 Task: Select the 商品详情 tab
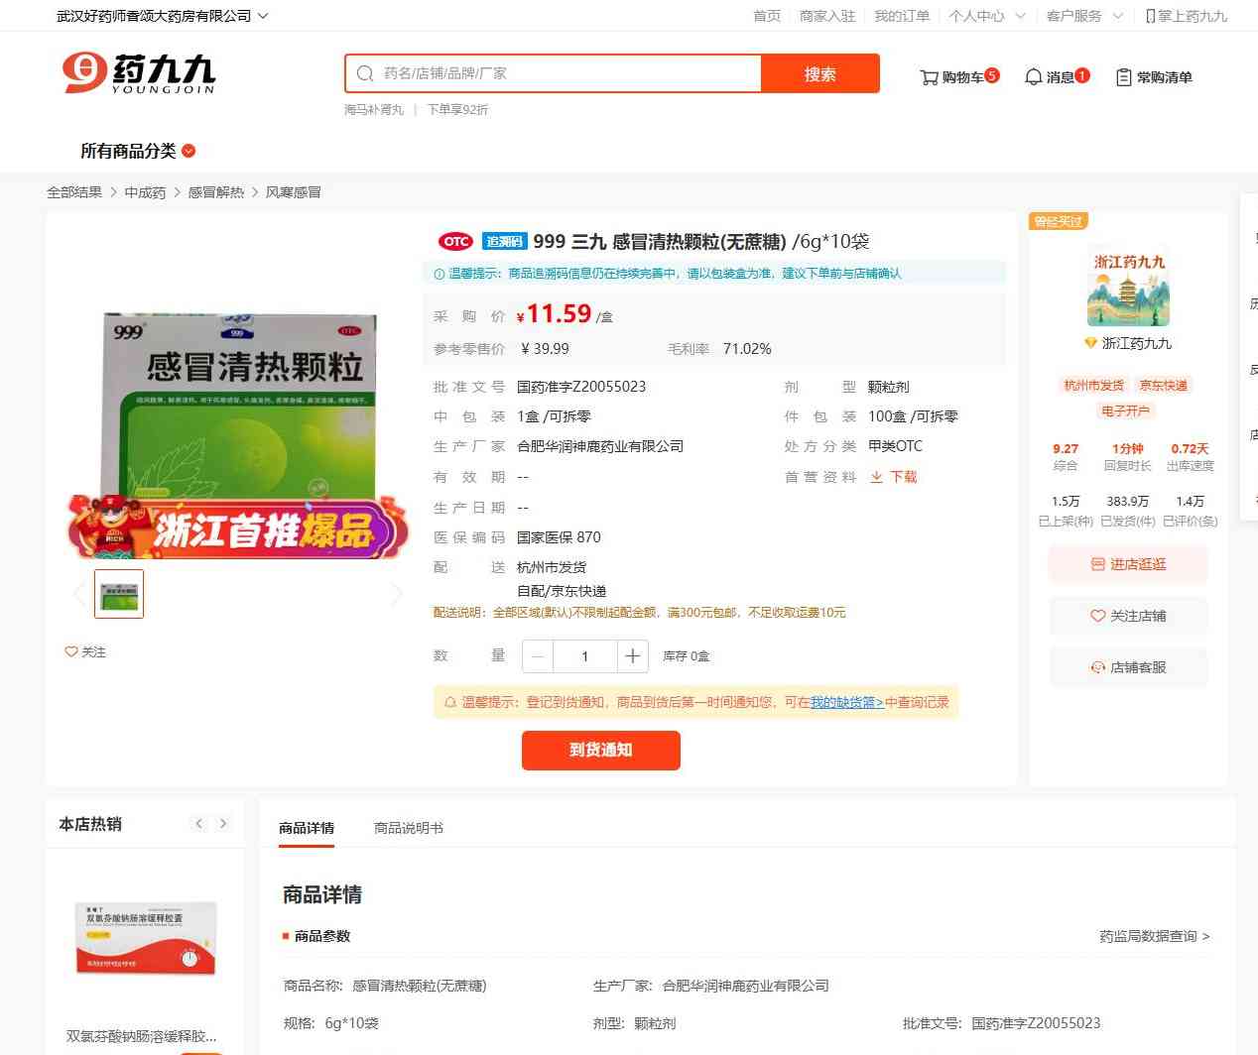click(307, 828)
